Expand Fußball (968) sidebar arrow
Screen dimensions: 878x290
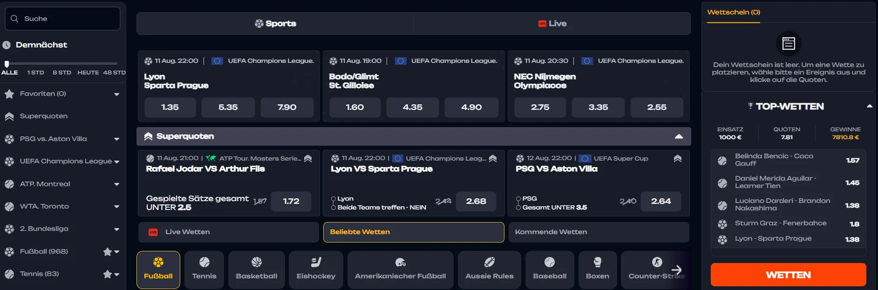click(116, 252)
